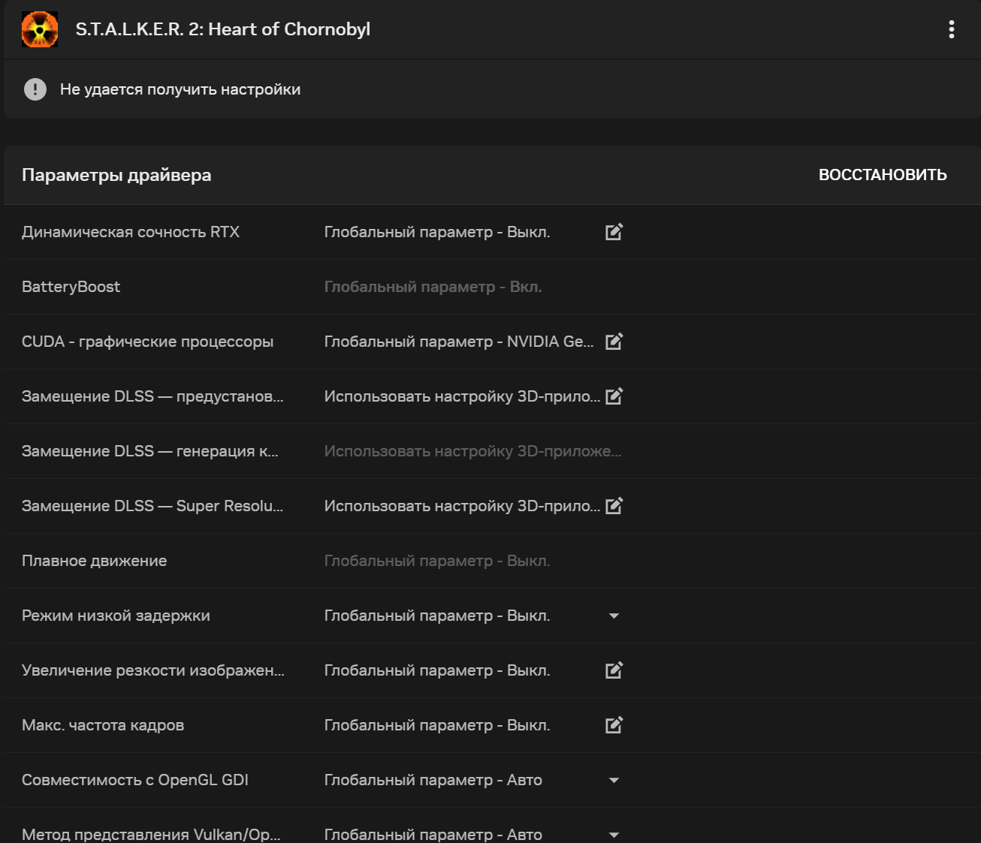981x843 pixels.
Task: Click the Параметры драйвера section header
Action: (116, 175)
